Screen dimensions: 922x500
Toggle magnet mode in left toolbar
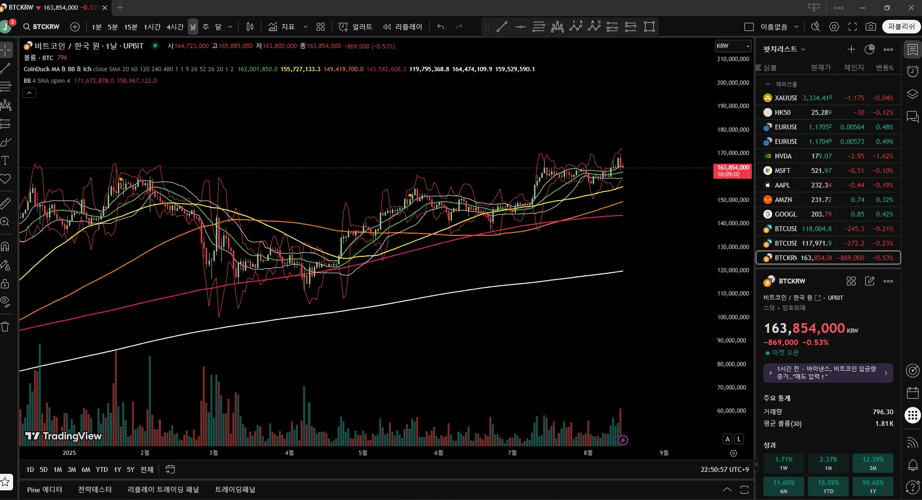5,247
